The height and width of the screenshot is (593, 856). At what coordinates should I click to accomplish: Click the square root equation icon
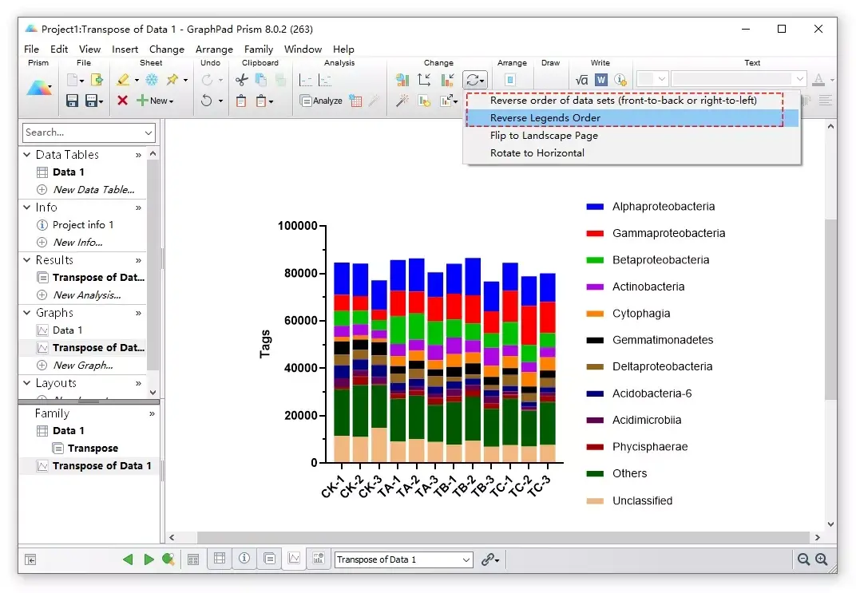pyautogui.click(x=582, y=80)
